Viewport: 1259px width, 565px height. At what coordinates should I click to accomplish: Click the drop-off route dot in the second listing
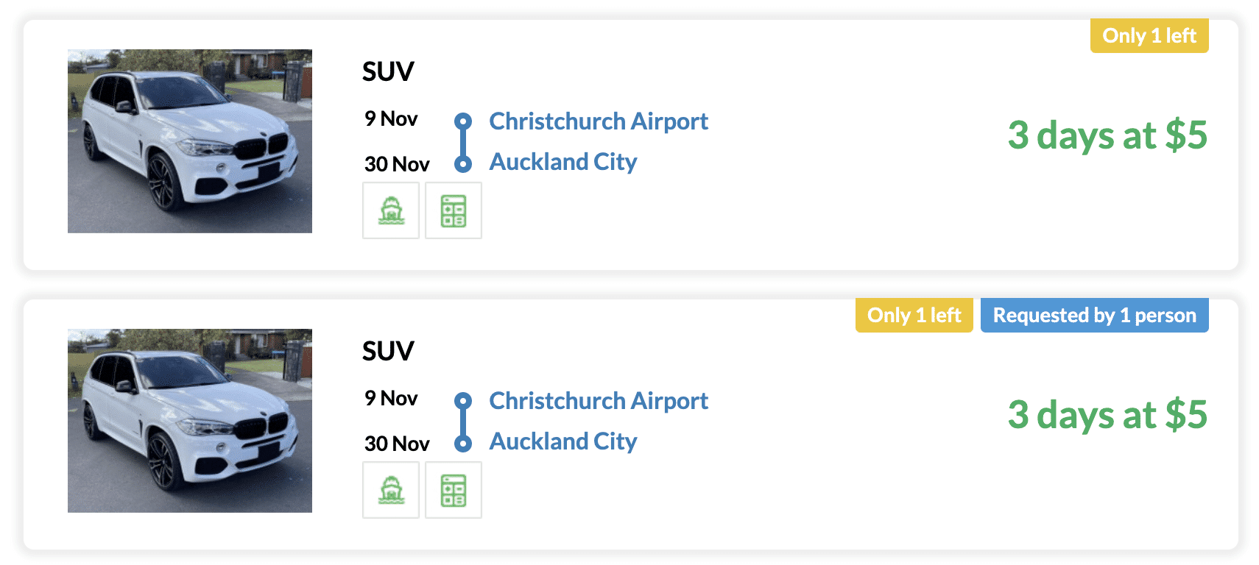click(x=463, y=443)
